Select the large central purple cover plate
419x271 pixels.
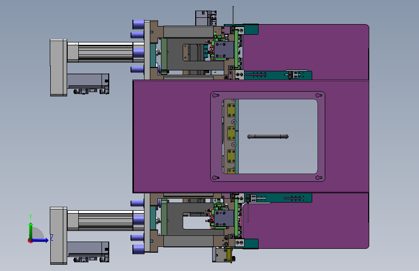(x=171, y=136)
